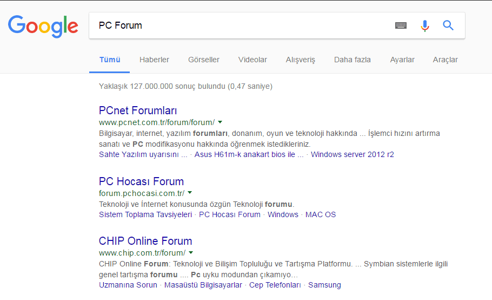Open Ayarlar settings menu
Image resolution: width=492 pixels, height=300 pixels.
[x=402, y=60]
